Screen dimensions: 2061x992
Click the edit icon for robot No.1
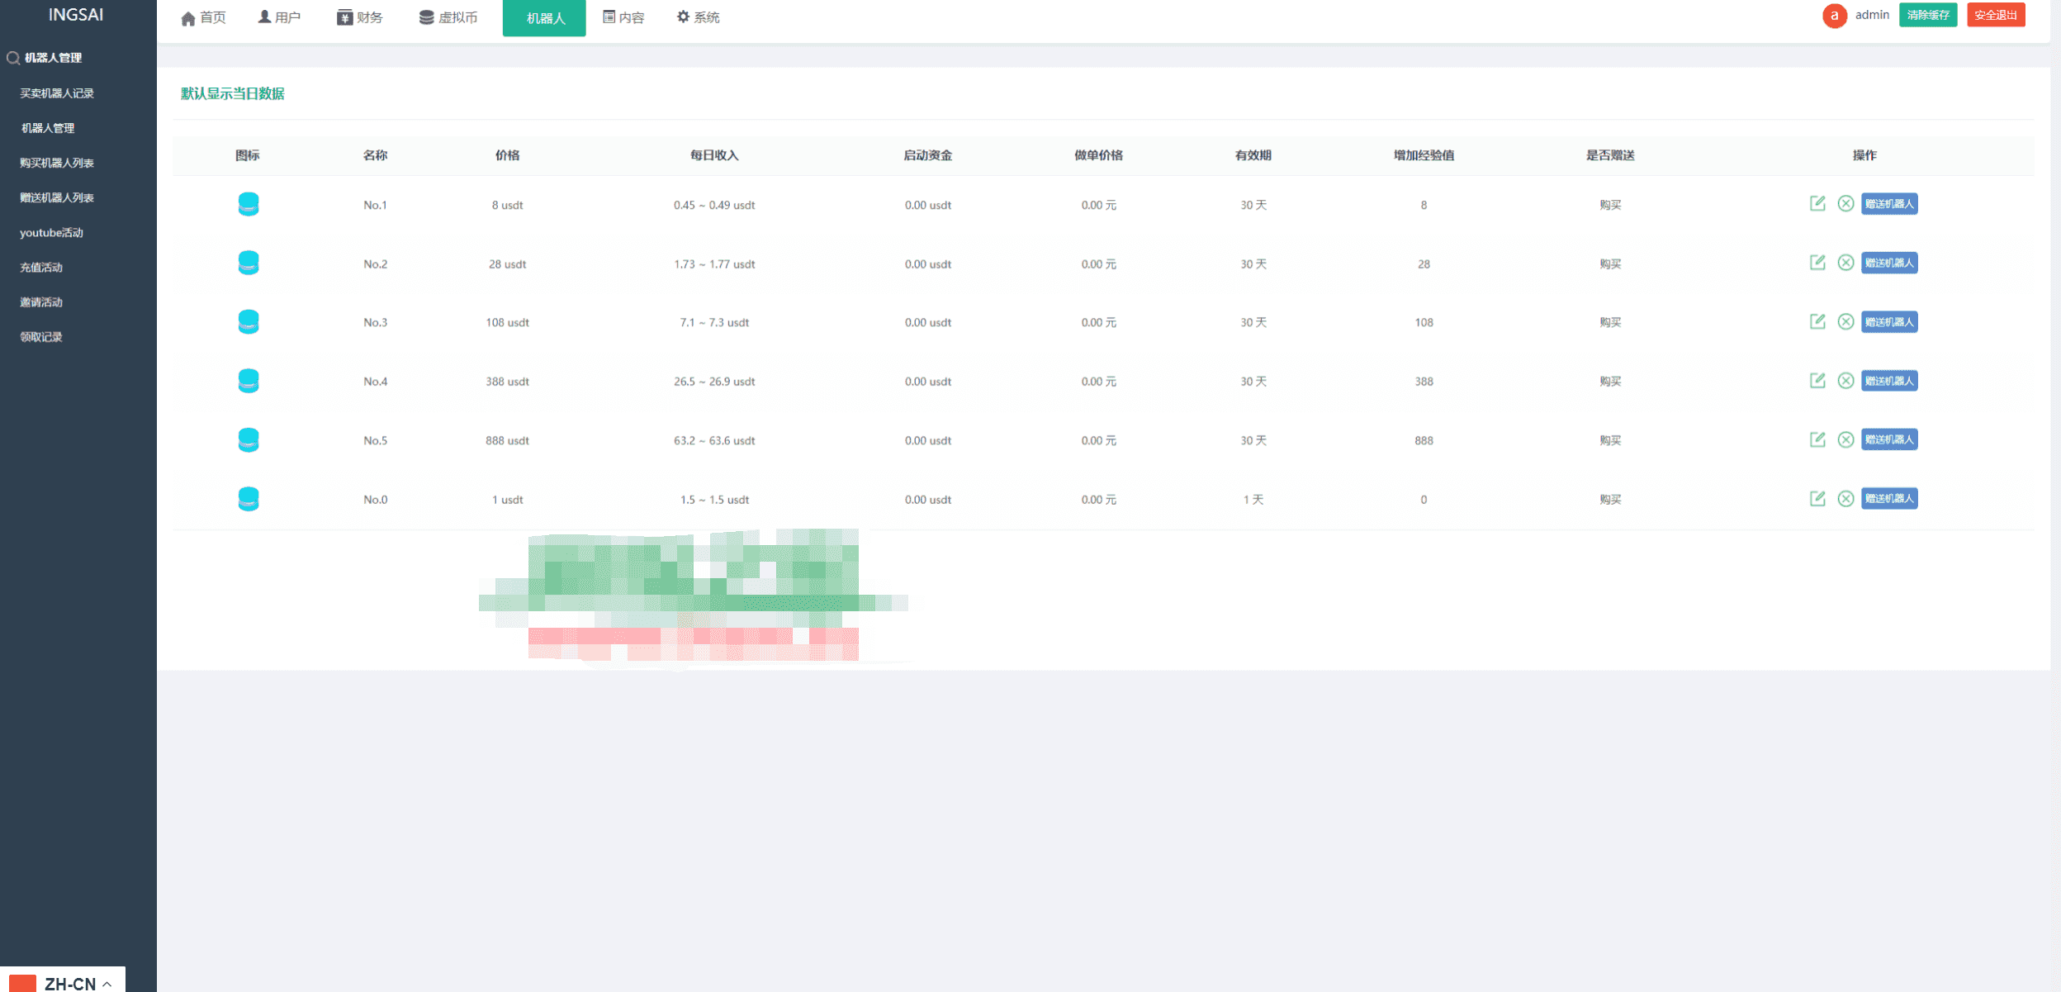click(1817, 203)
